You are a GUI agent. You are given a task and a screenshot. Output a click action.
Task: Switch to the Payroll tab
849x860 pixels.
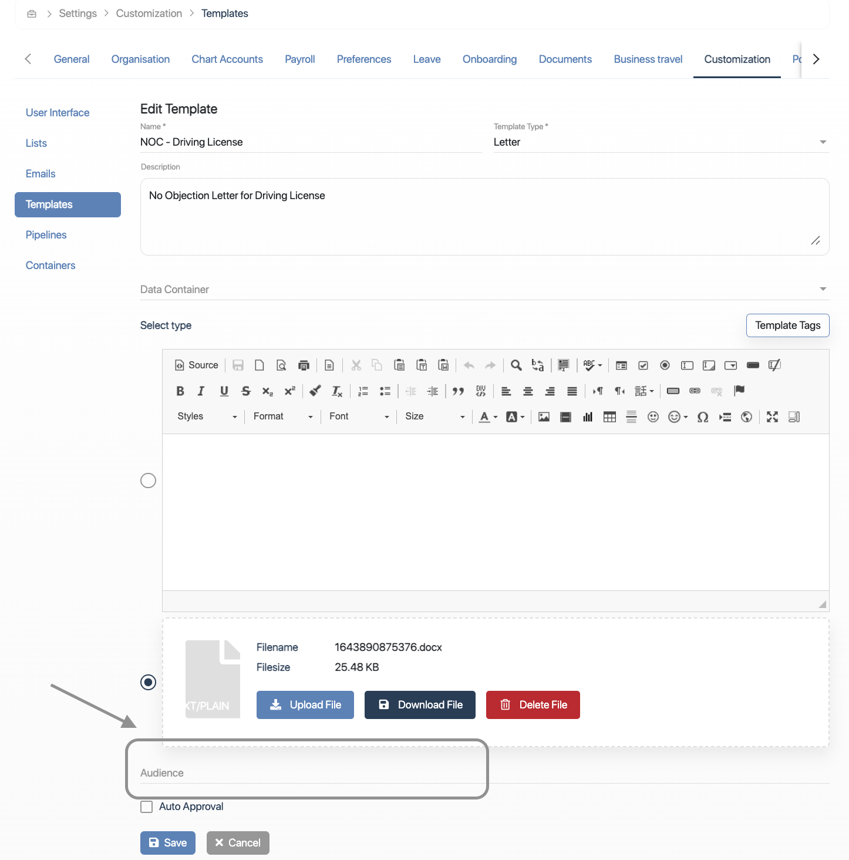coord(299,59)
